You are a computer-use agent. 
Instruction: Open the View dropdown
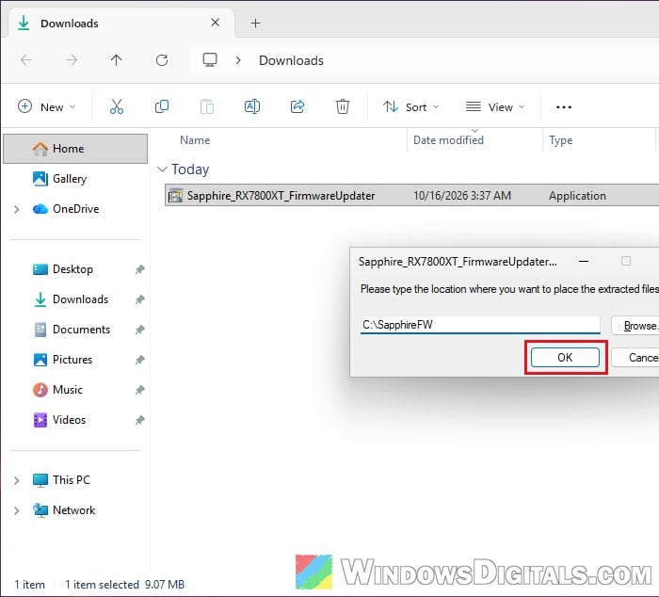(x=495, y=107)
